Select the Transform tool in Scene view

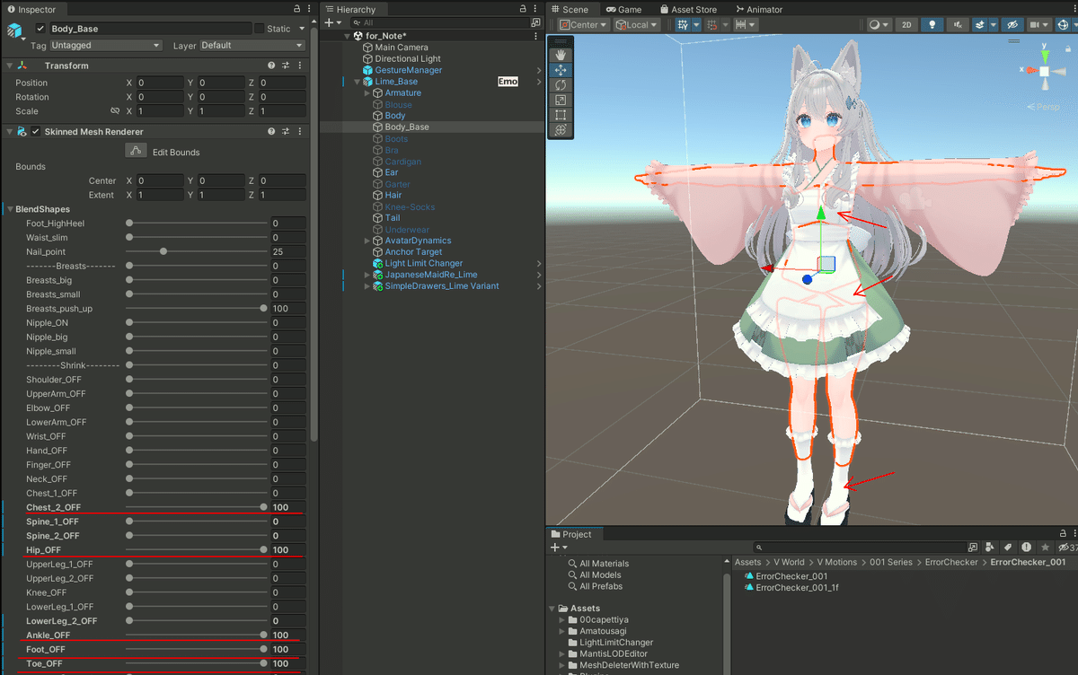pyautogui.click(x=561, y=130)
